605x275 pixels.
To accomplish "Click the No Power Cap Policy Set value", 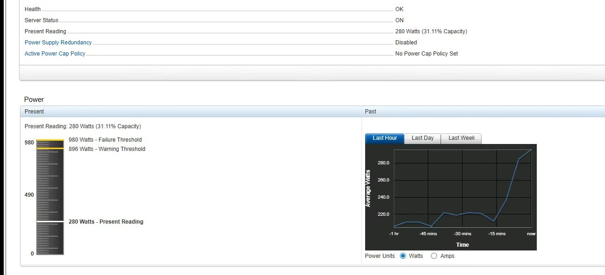I will pyautogui.click(x=426, y=54).
